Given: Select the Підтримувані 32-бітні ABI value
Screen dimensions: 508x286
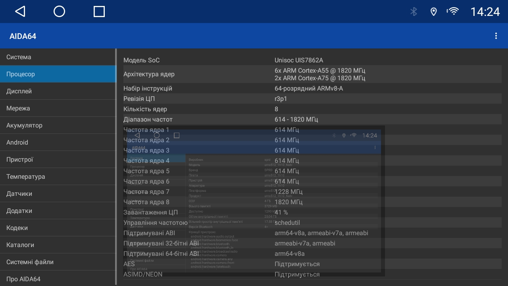Looking at the screenshot, I should [x=305, y=243].
